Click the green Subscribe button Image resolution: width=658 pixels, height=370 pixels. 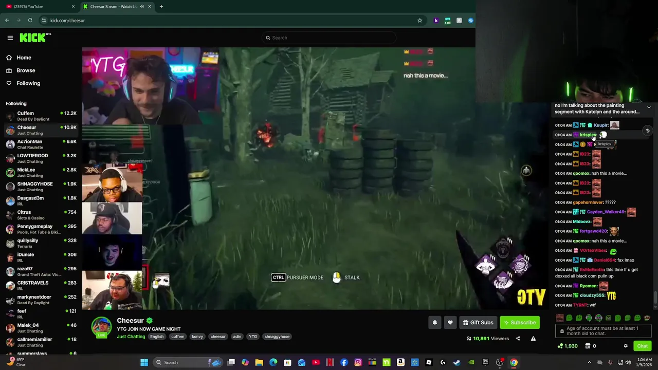click(520, 322)
